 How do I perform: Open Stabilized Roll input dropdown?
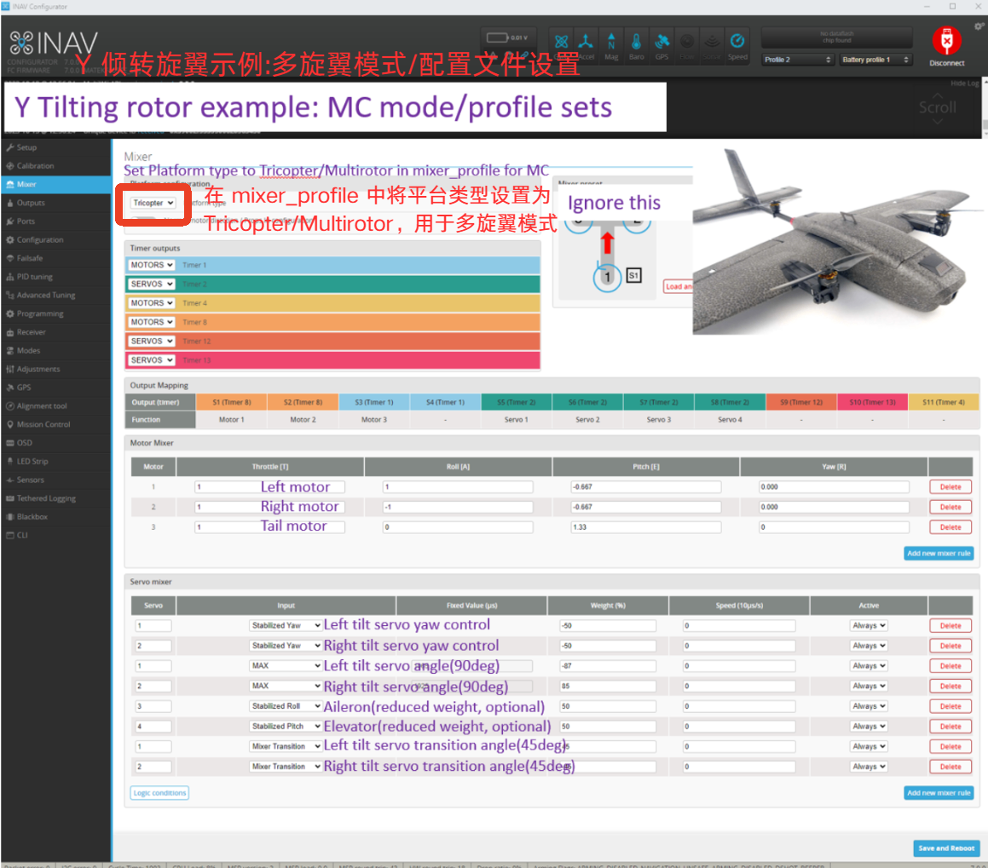(286, 706)
